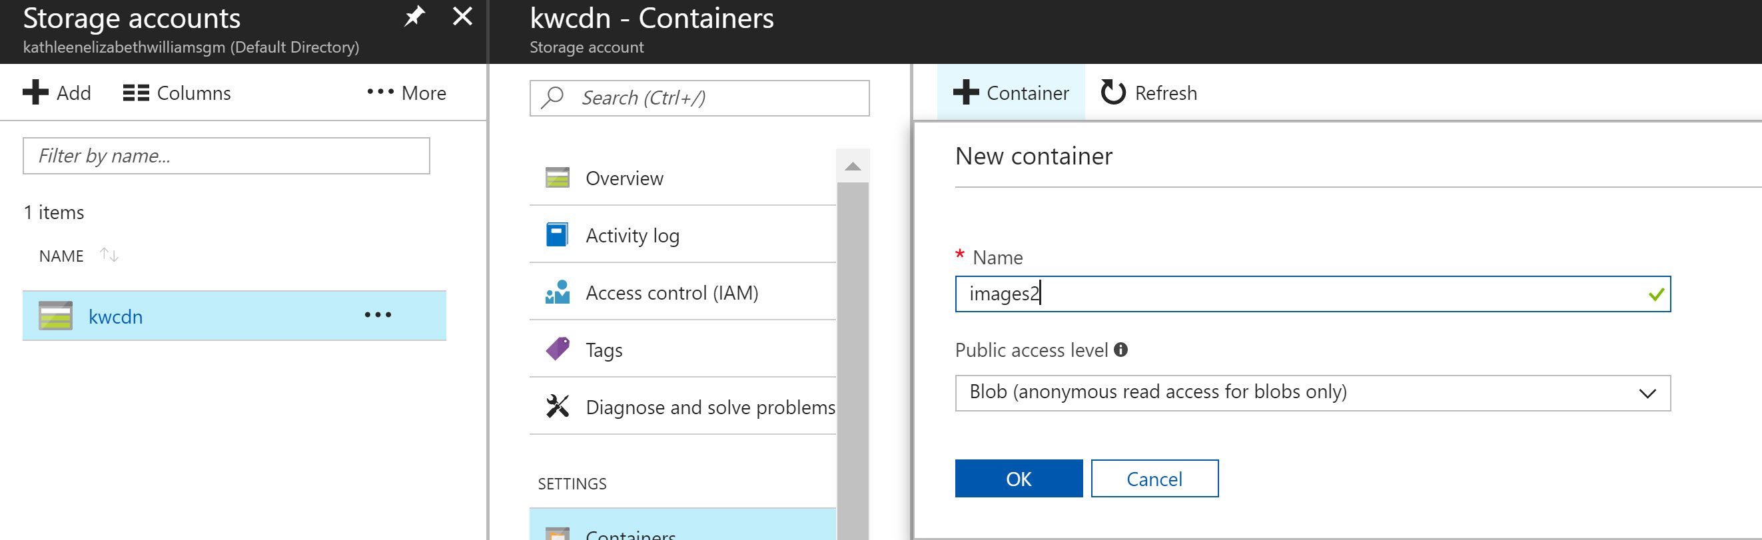Click the kwcdn storage account icon
This screenshot has height=540, width=1762.
[x=55, y=315]
